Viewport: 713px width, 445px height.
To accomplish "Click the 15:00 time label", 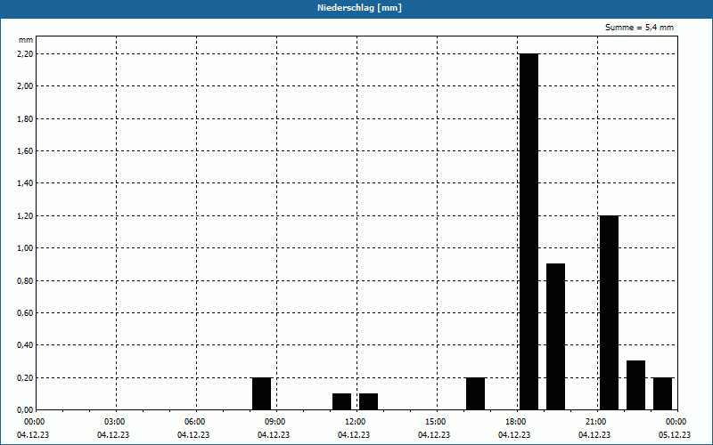I will coord(436,422).
